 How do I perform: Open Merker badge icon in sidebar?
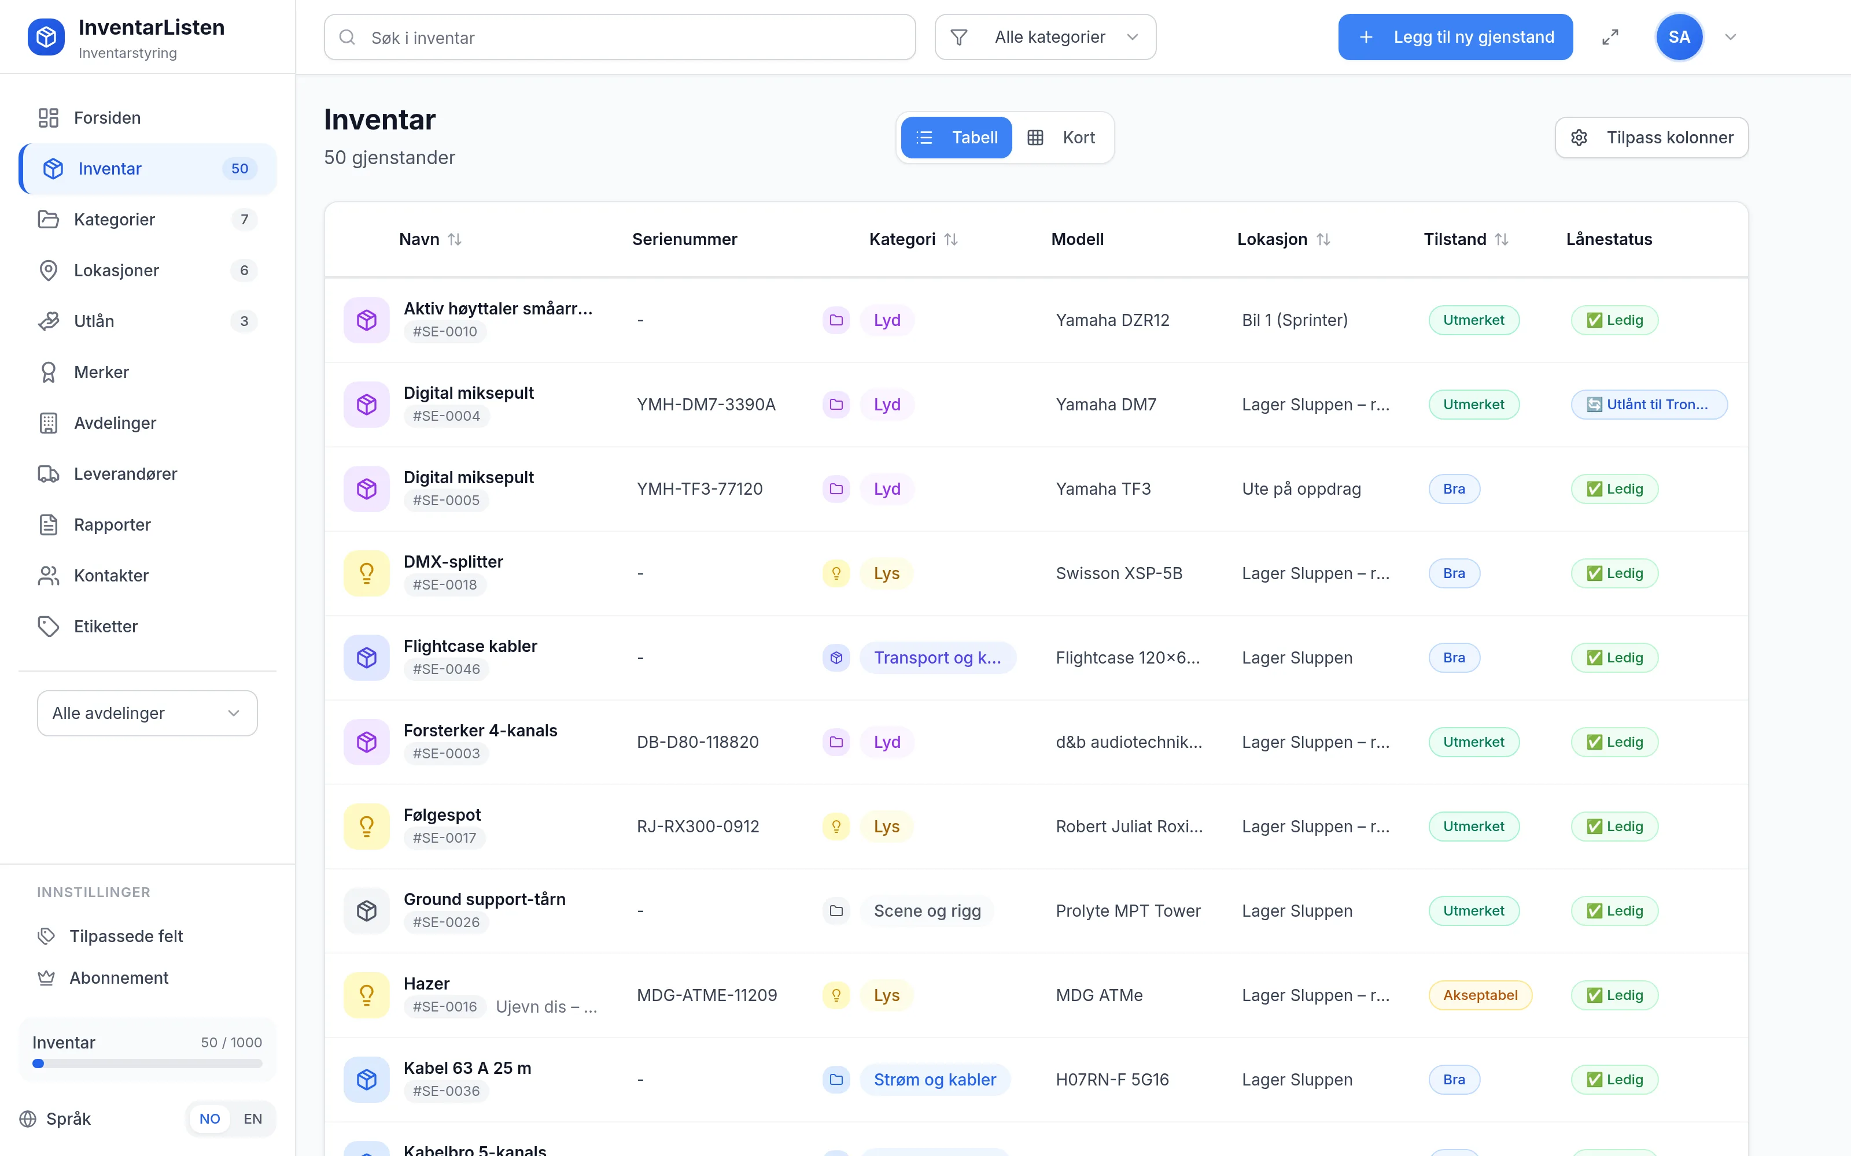click(48, 372)
